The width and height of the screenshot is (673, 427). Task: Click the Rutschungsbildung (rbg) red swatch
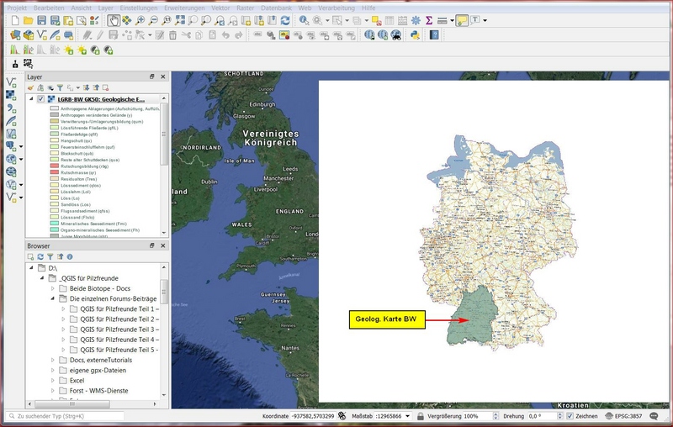pyautogui.click(x=54, y=166)
